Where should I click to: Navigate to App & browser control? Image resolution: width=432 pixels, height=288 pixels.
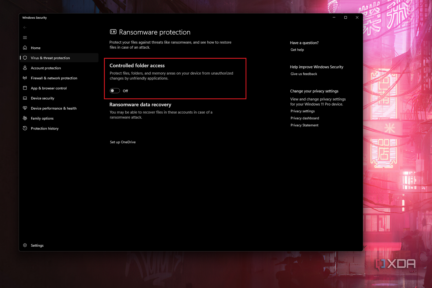click(59, 88)
